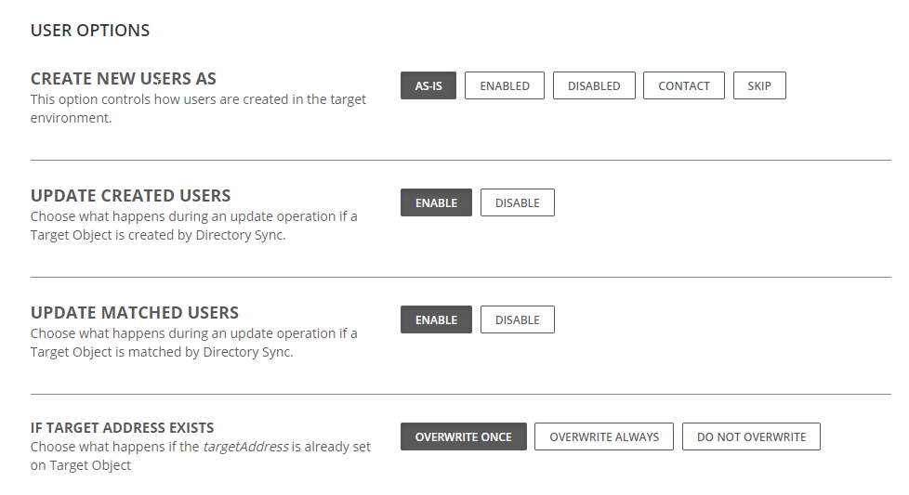Click the CREATE NEW USERS AS heading
The image size is (909, 495).
[124, 79]
